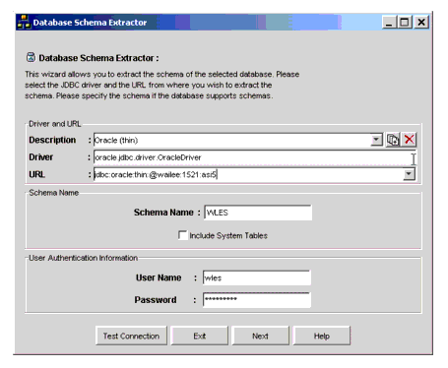448x368 pixels.
Task: Close the Database Schema Extractor window
Action: coord(421,23)
